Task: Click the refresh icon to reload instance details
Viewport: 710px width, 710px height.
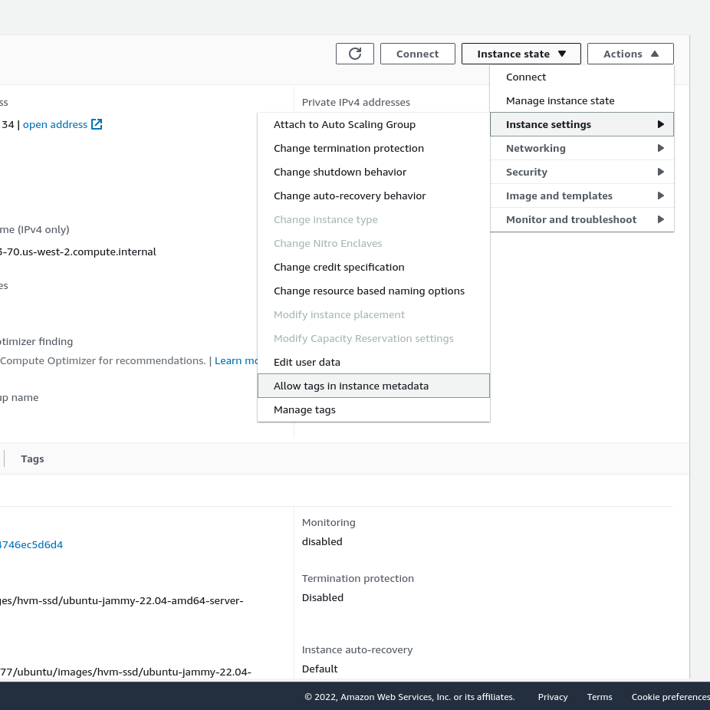Action: coord(354,54)
